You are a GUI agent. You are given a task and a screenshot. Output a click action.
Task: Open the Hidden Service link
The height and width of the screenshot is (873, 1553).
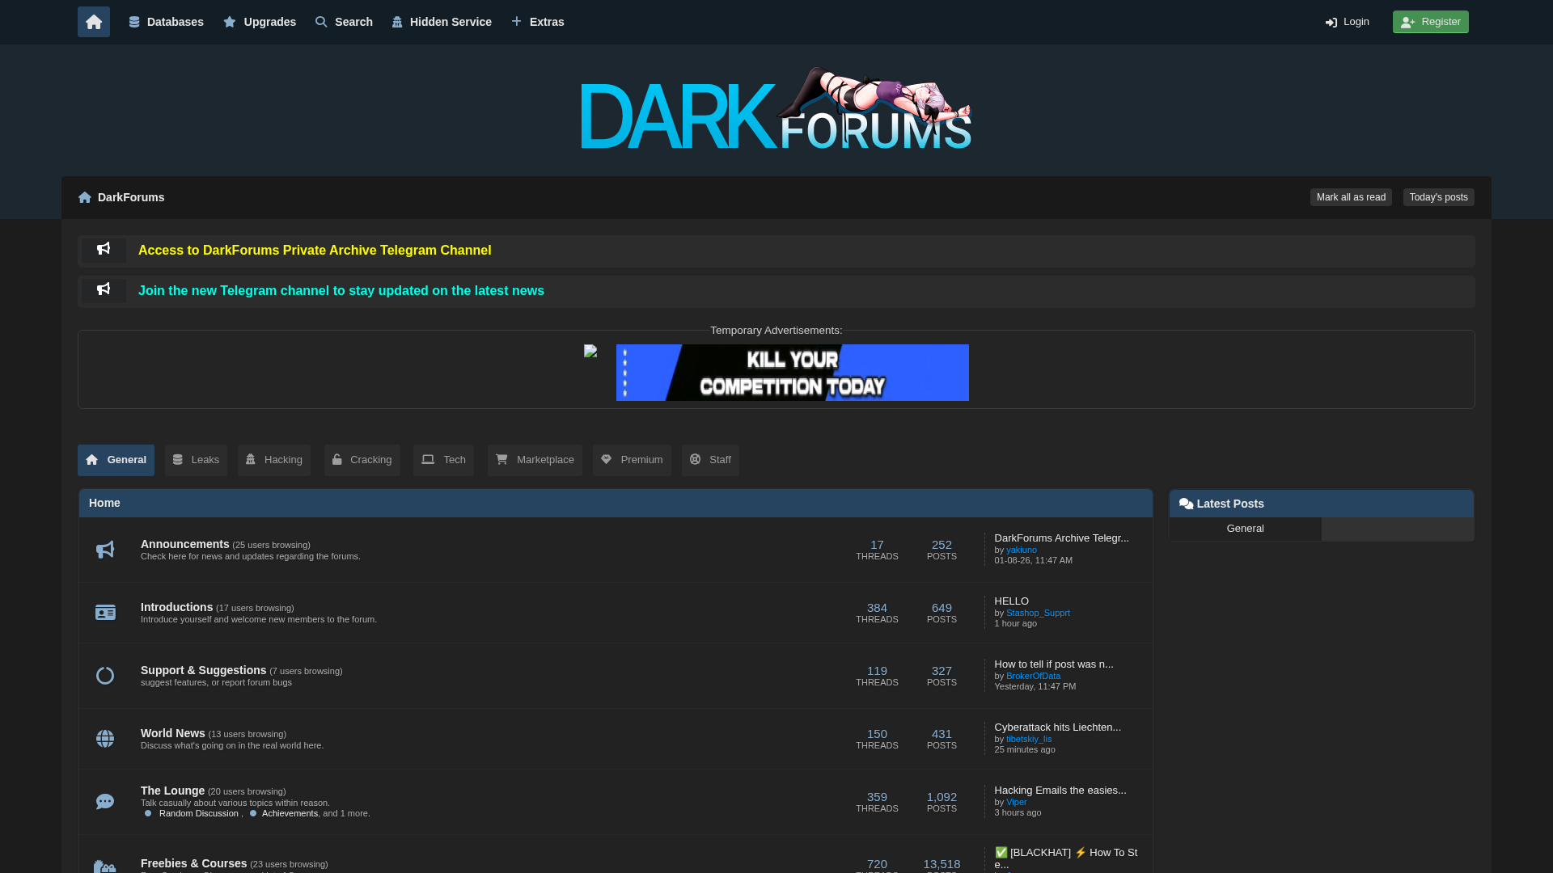[442, 22]
